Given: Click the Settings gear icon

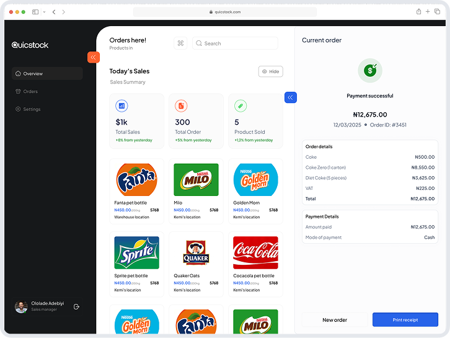Looking at the screenshot, I should (x=18, y=109).
